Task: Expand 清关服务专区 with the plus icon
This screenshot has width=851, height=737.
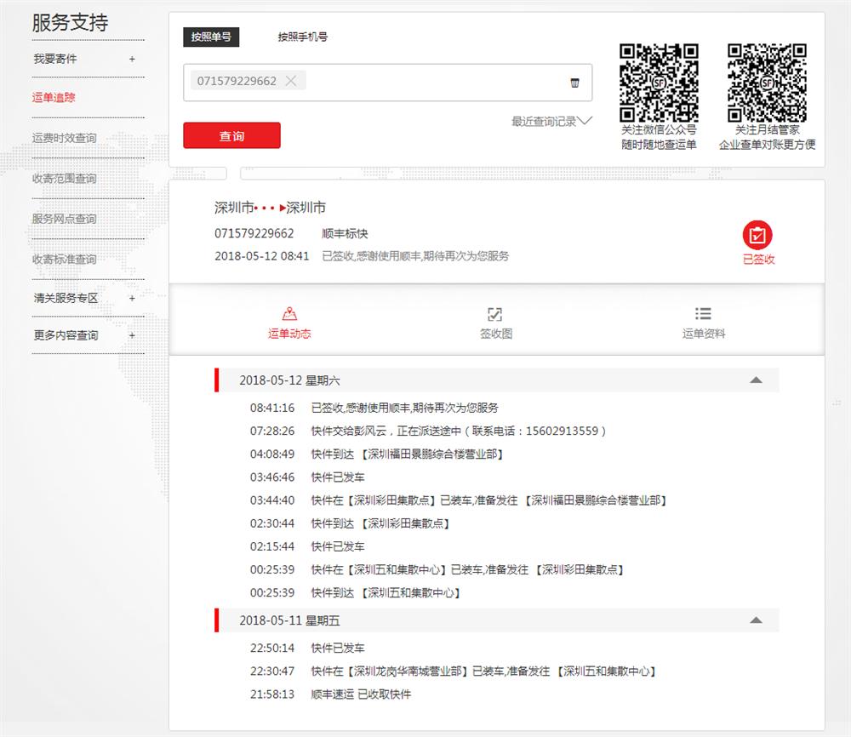Action: (132, 298)
